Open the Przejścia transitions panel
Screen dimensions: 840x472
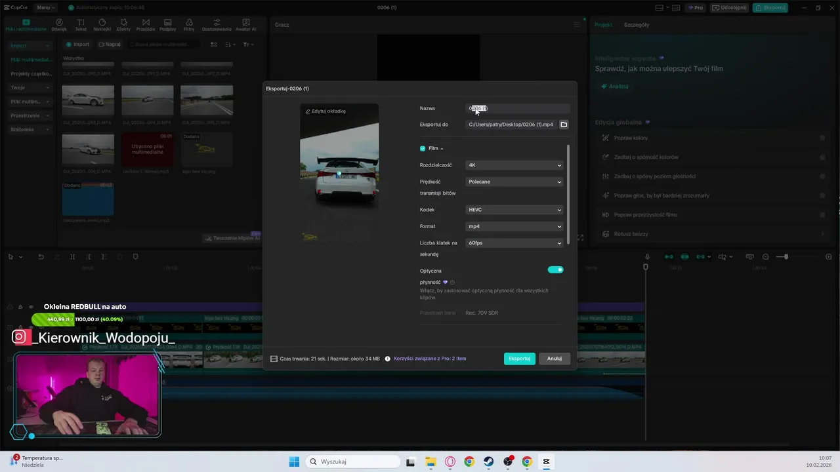click(x=145, y=25)
